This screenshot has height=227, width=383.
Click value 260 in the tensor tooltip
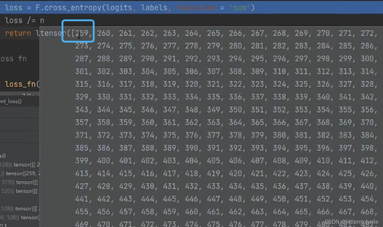tap(104, 33)
